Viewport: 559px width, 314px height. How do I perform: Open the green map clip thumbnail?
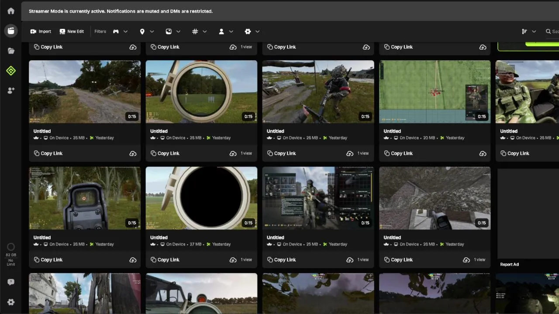click(x=435, y=92)
